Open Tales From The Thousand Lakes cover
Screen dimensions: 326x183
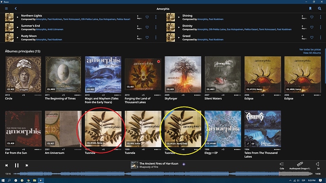(x=263, y=129)
